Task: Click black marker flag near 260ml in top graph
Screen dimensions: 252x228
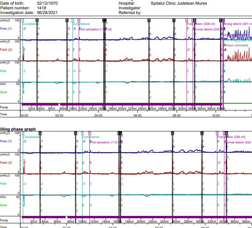Action: click(149, 20)
